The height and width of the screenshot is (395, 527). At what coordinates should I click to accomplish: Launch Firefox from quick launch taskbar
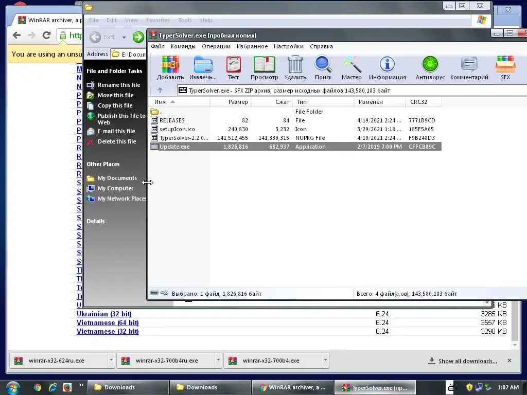point(67,387)
